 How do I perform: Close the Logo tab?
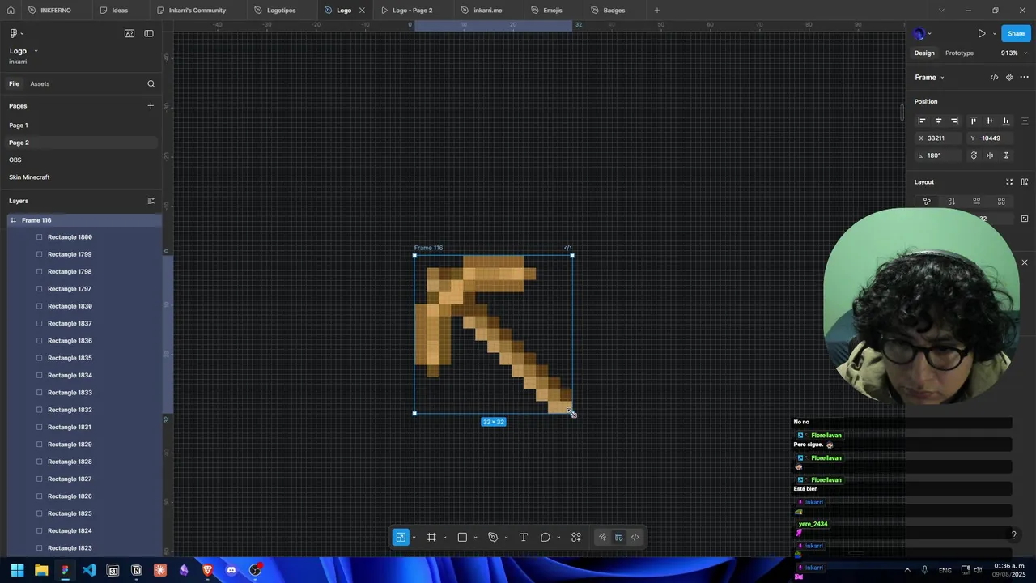tap(362, 11)
